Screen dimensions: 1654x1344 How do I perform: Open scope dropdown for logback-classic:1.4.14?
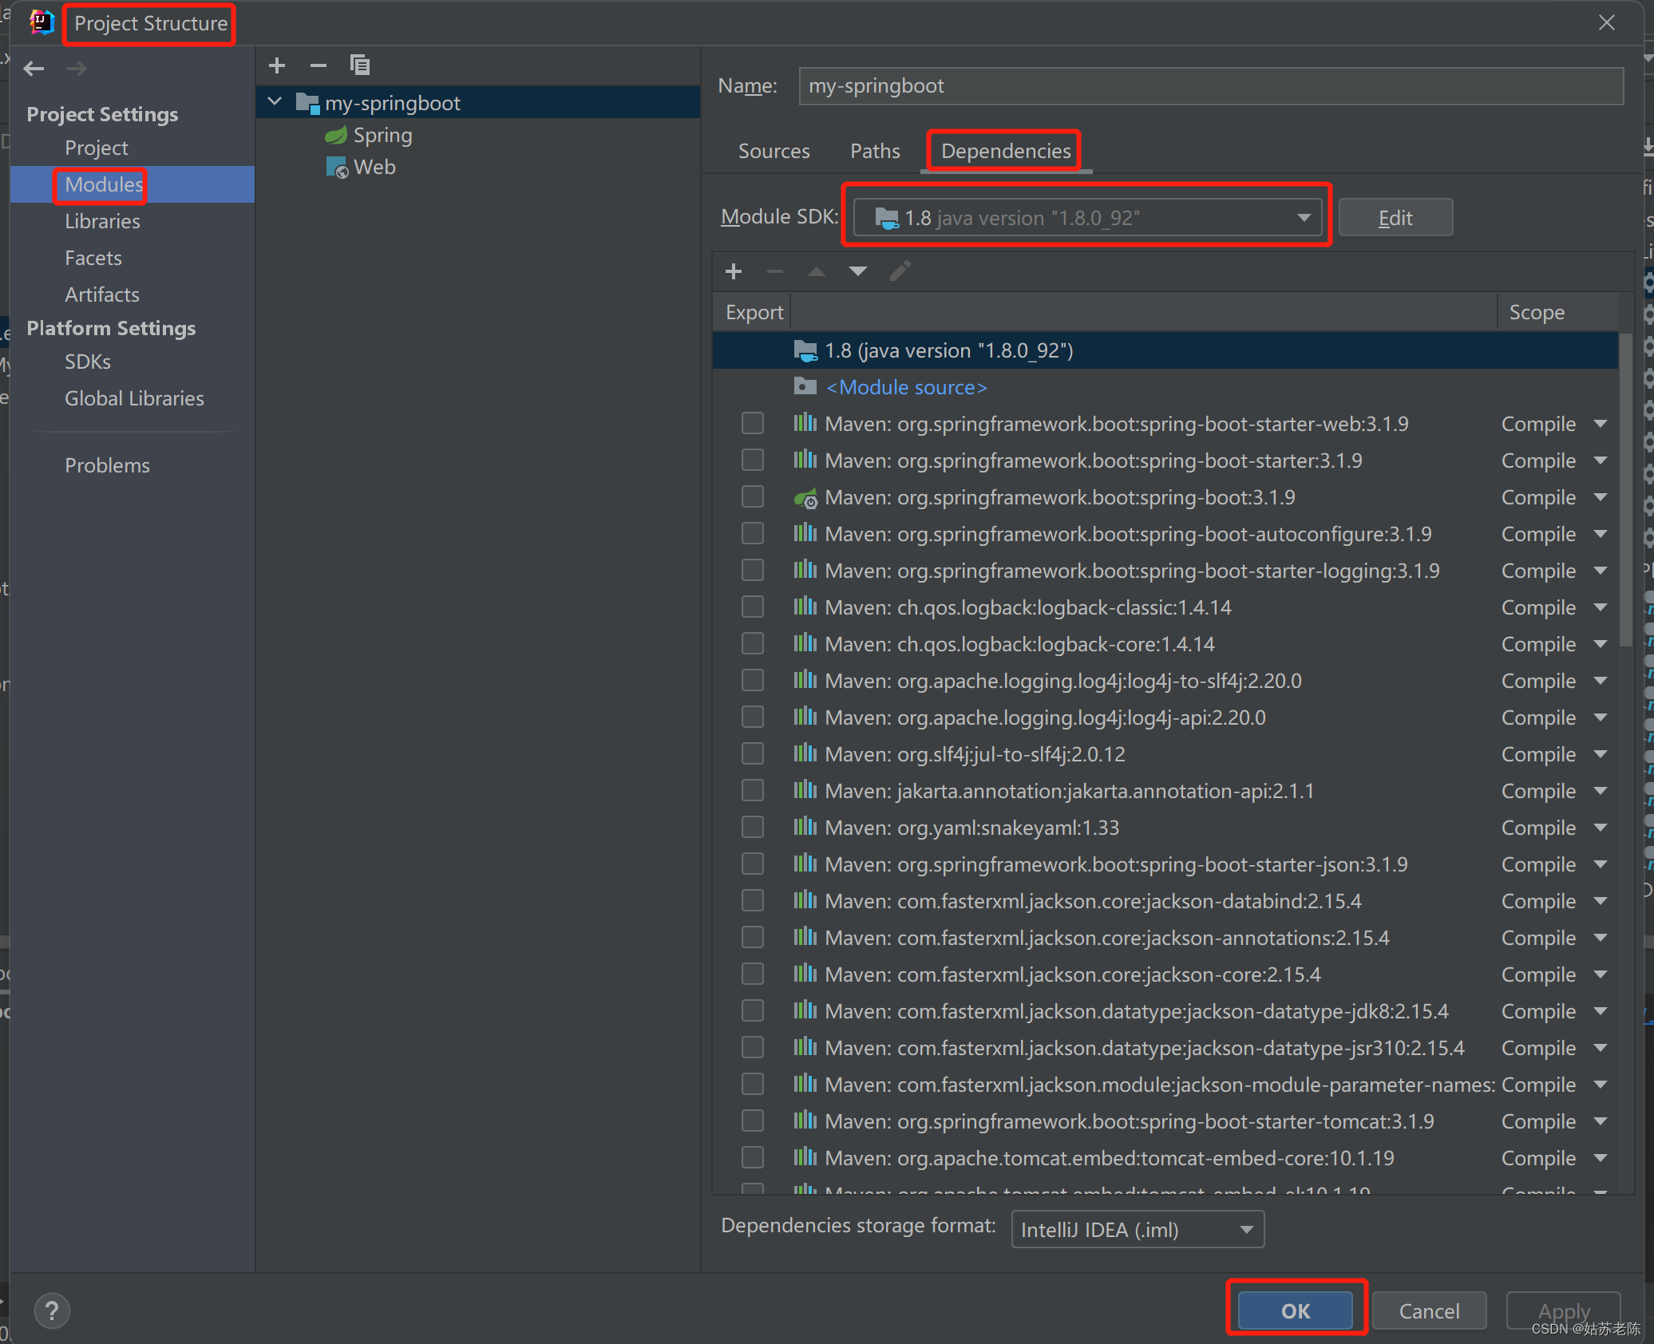[1601, 607]
